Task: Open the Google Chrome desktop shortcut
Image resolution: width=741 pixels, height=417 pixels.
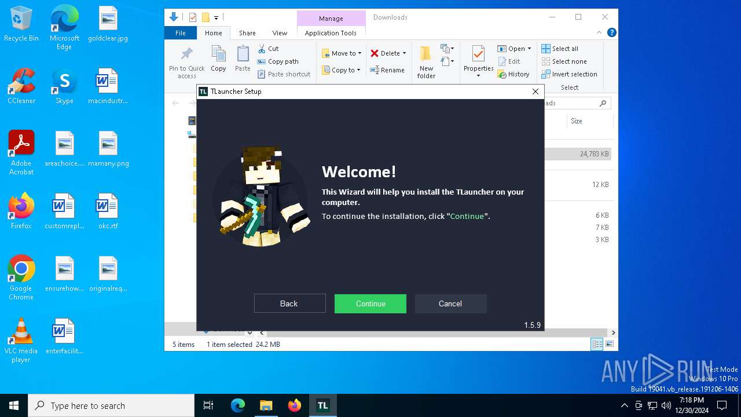Action: click(x=21, y=277)
